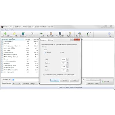
Task: Click the Bottom margin spinner arrows
Action: (67, 63)
